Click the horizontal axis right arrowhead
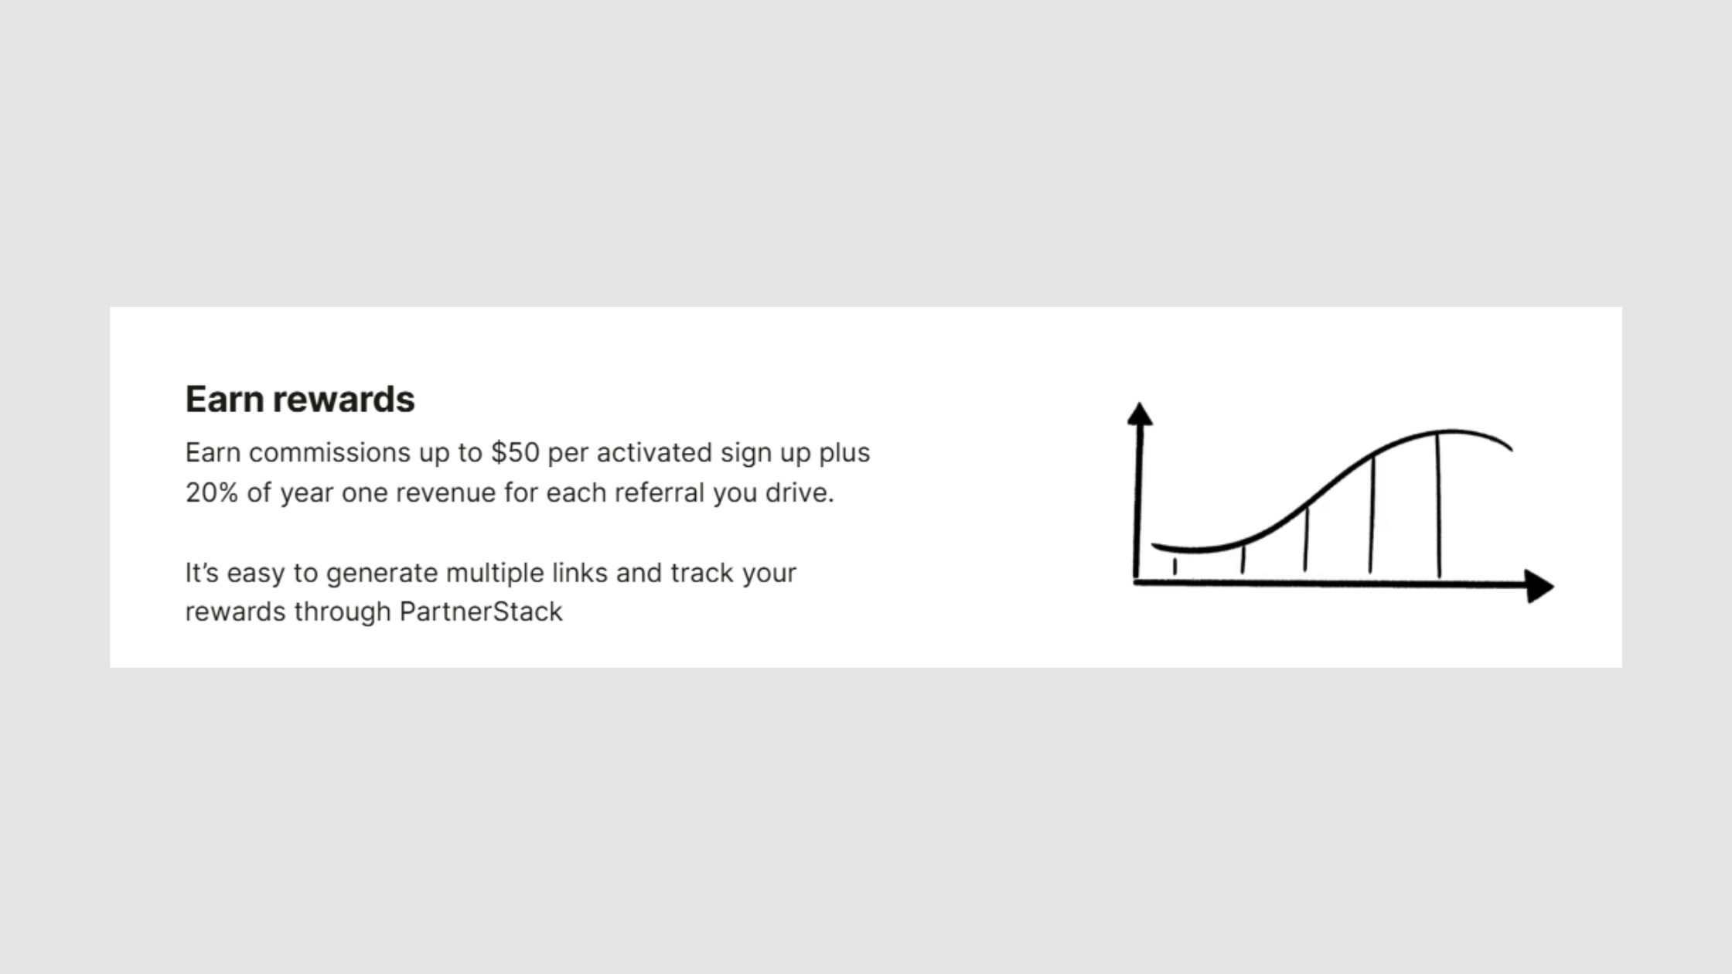This screenshot has height=974, width=1732. (1539, 586)
